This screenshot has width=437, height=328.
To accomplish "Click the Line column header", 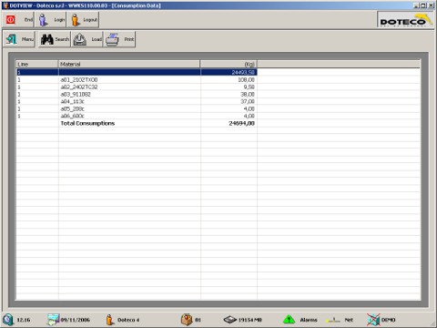I will (x=37, y=64).
